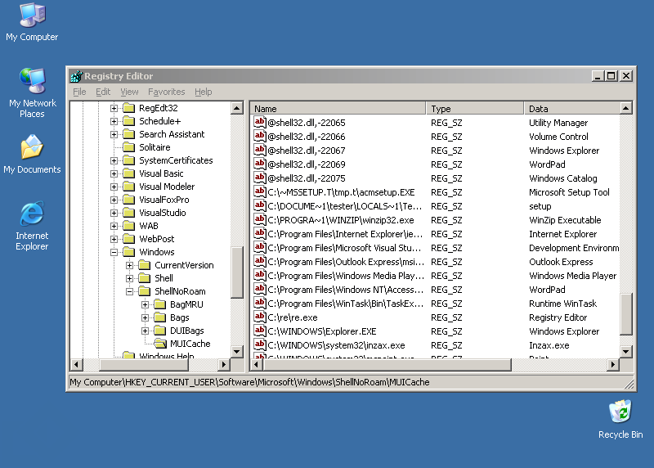
Task: Collapse the ShellNoRoam key
Action: click(129, 291)
